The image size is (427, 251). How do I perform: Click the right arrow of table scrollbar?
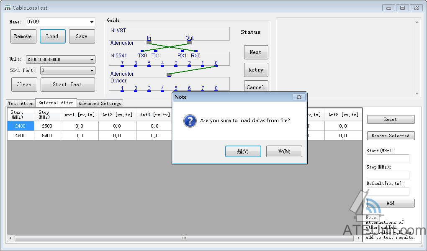(358, 238)
